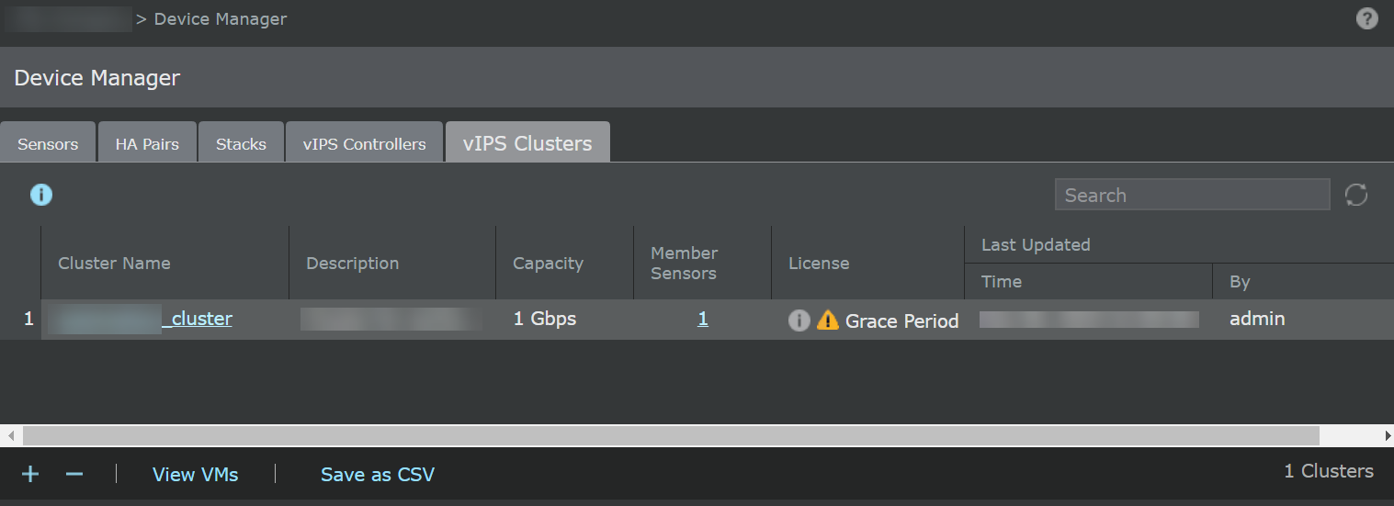Click the 1 Clusters count text
The height and width of the screenshot is (506, 1394).
tap(1329, 471)
